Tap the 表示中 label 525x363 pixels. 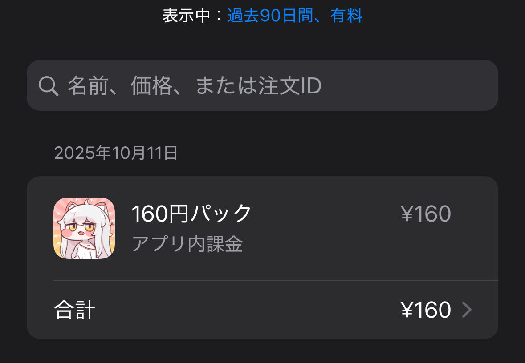click(x=186, y=16)
